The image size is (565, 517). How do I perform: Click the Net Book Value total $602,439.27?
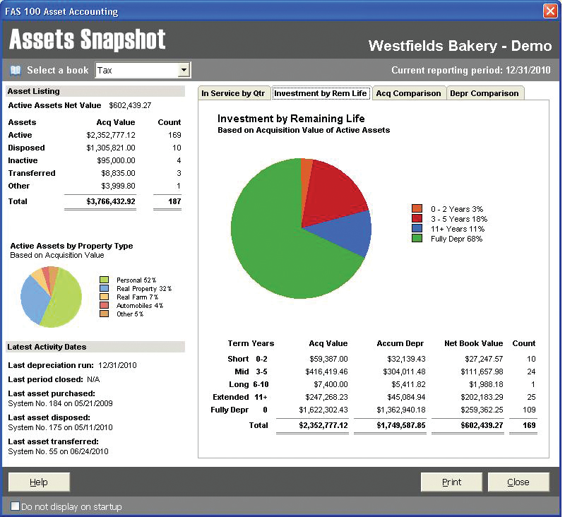(482, 425)
